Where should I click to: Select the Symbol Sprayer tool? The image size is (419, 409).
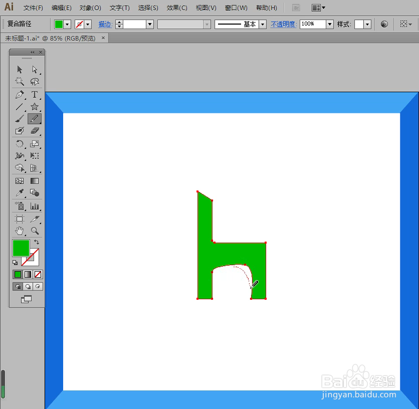pyautogui.click(x=20, y=206)
